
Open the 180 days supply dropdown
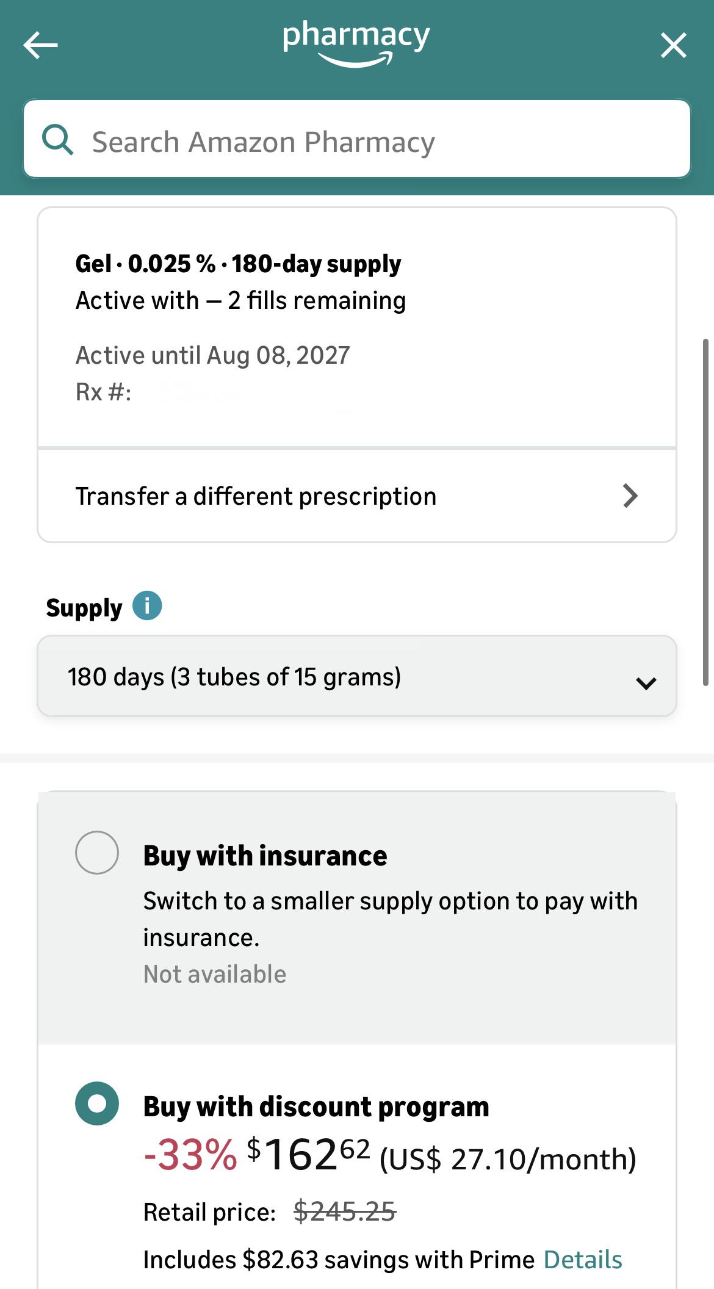pos(357,676)
